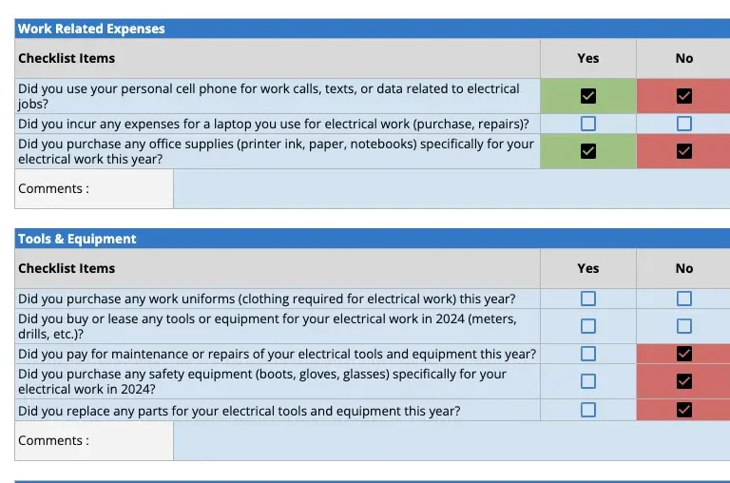This screenshot has height=483, width=730.
Task: Check Yes for work uniforms purchase
Action: tap(588, 299)
